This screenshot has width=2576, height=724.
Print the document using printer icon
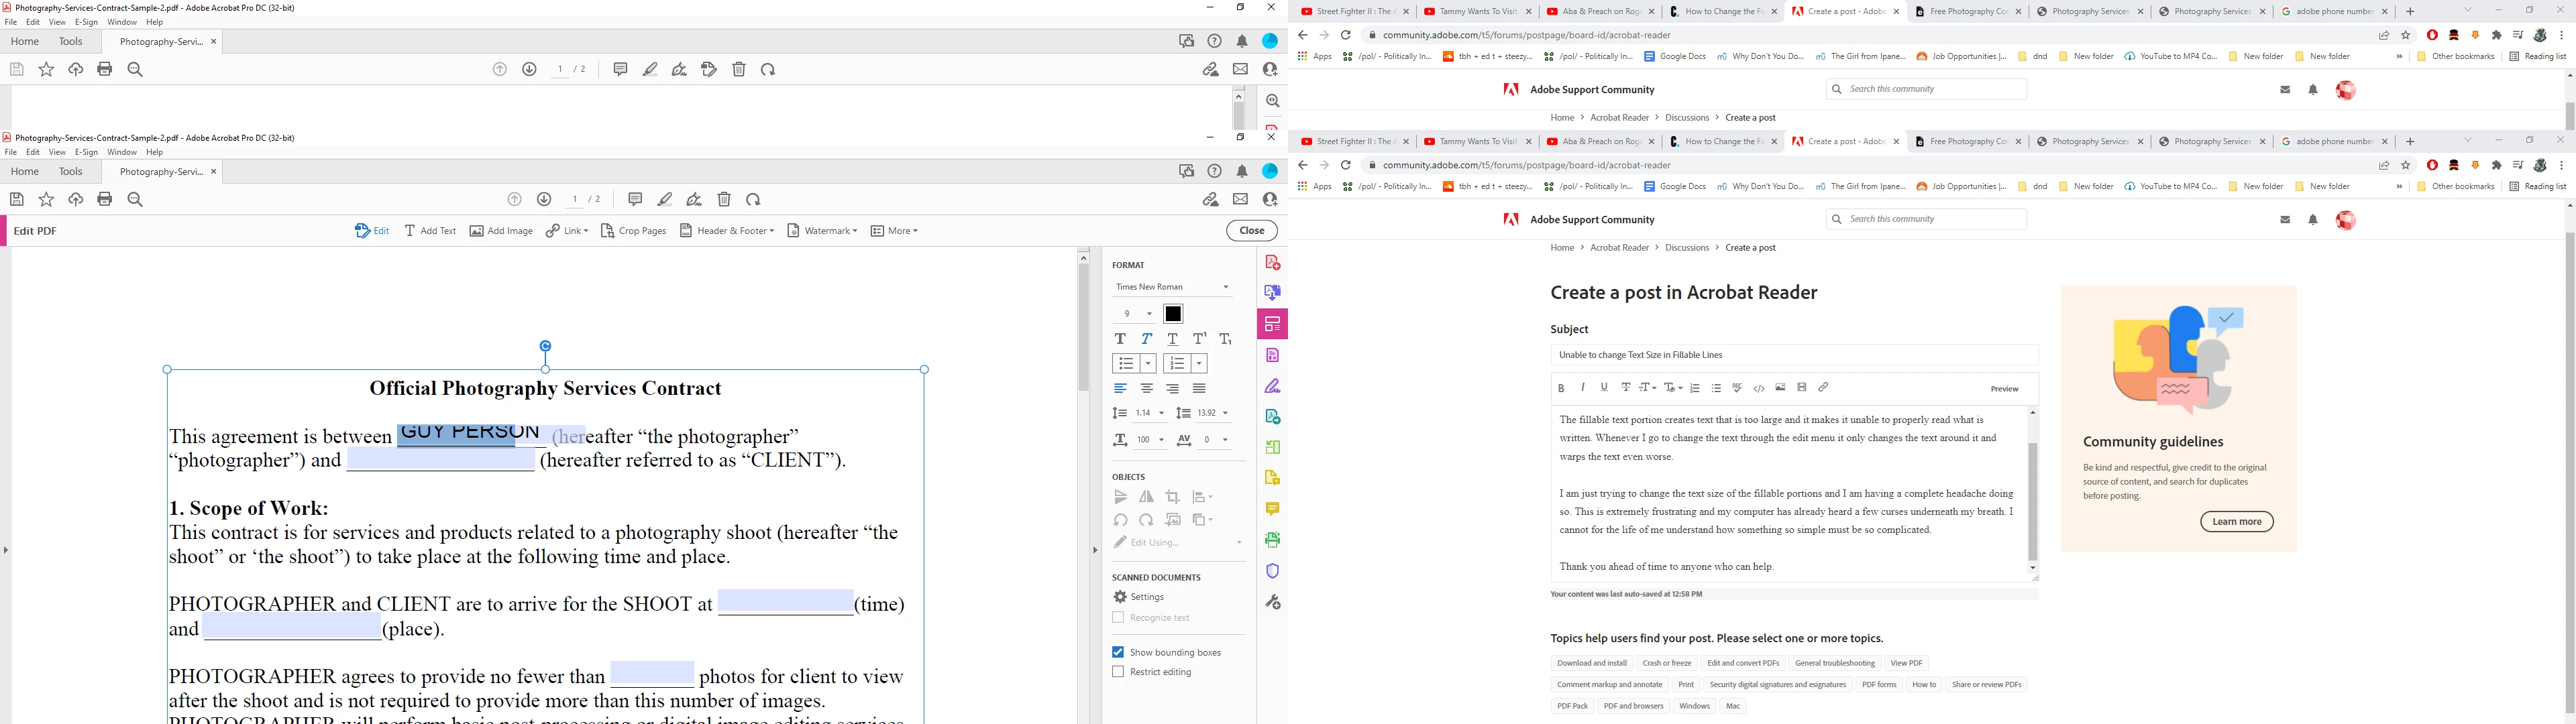click(x=105, y=199)
